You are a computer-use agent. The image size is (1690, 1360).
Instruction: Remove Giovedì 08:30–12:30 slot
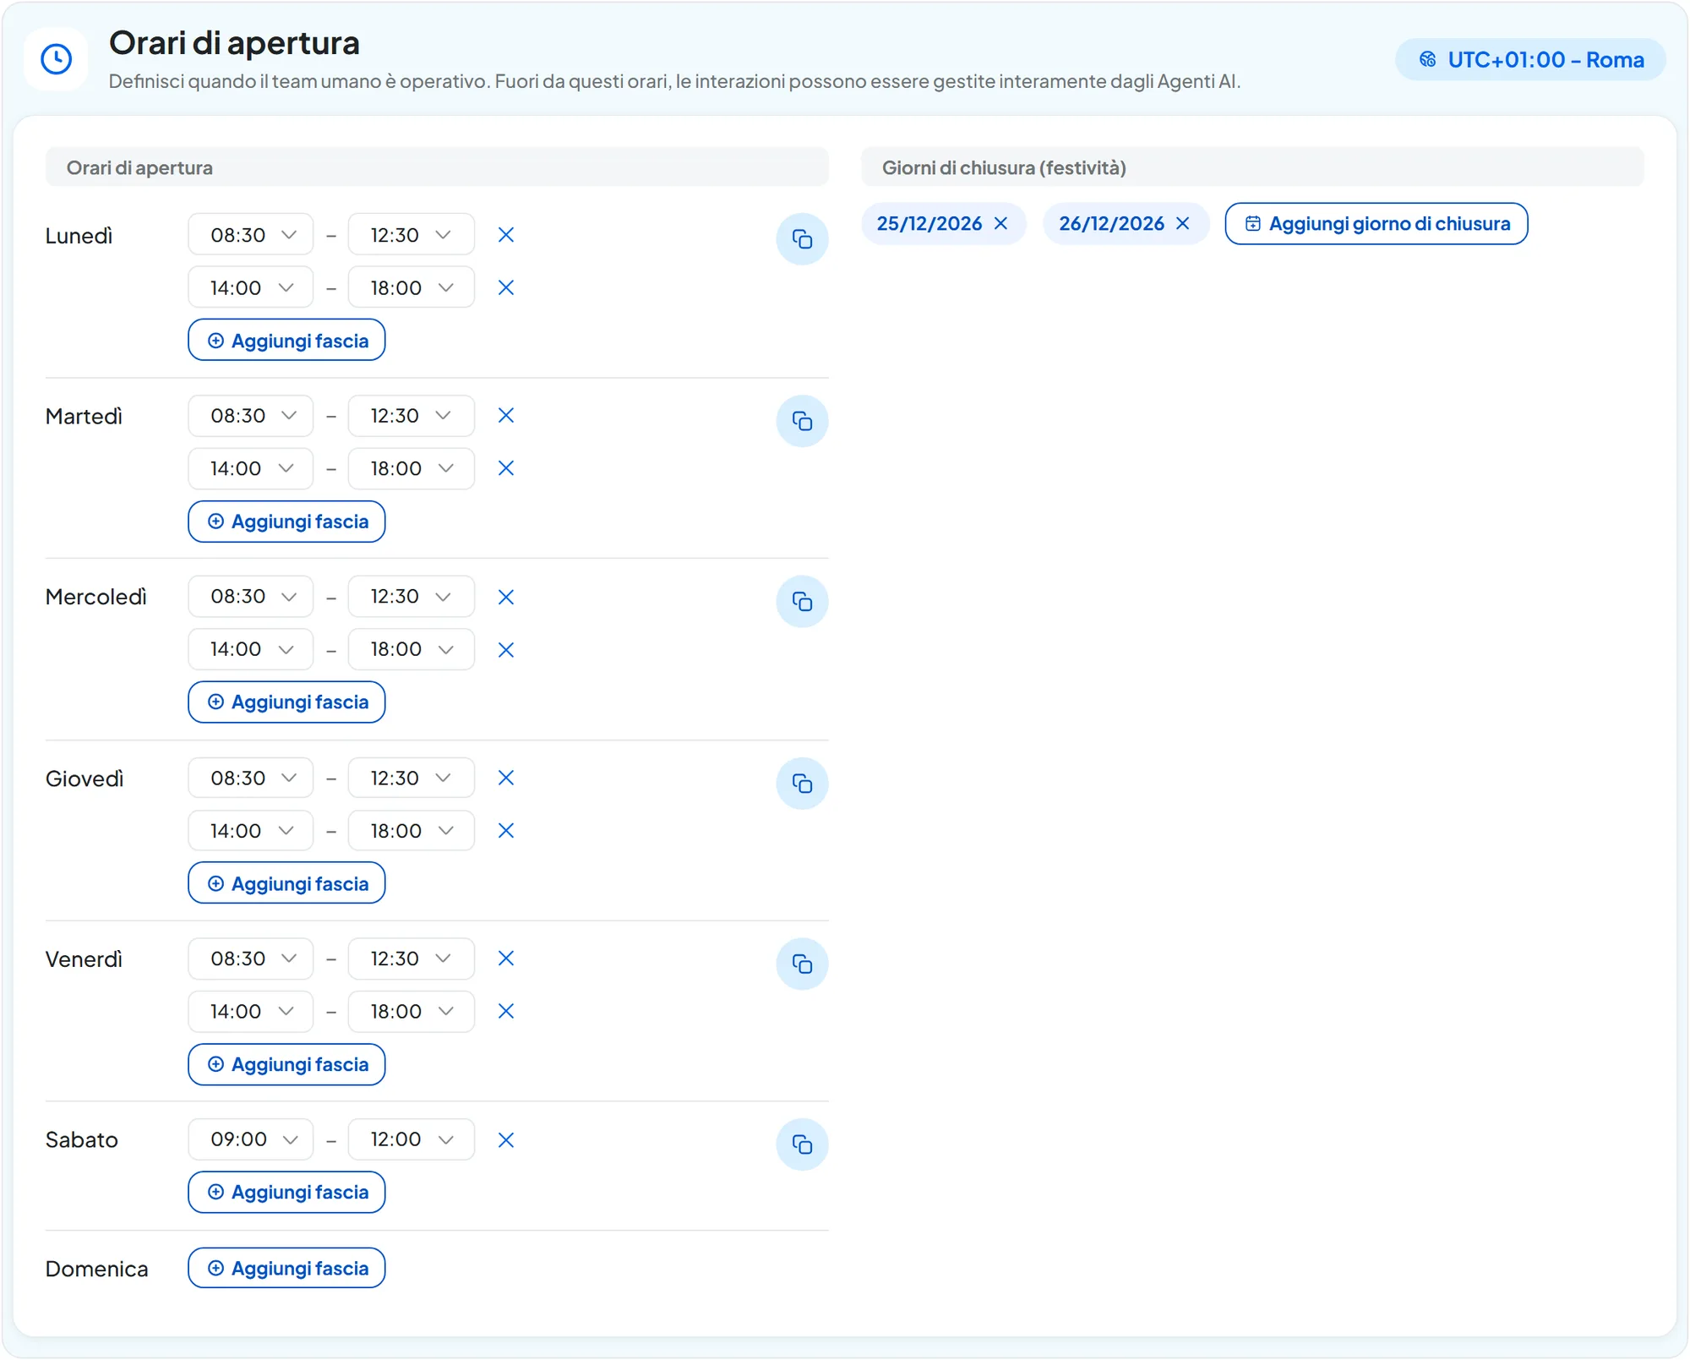[x=506, y=778]
